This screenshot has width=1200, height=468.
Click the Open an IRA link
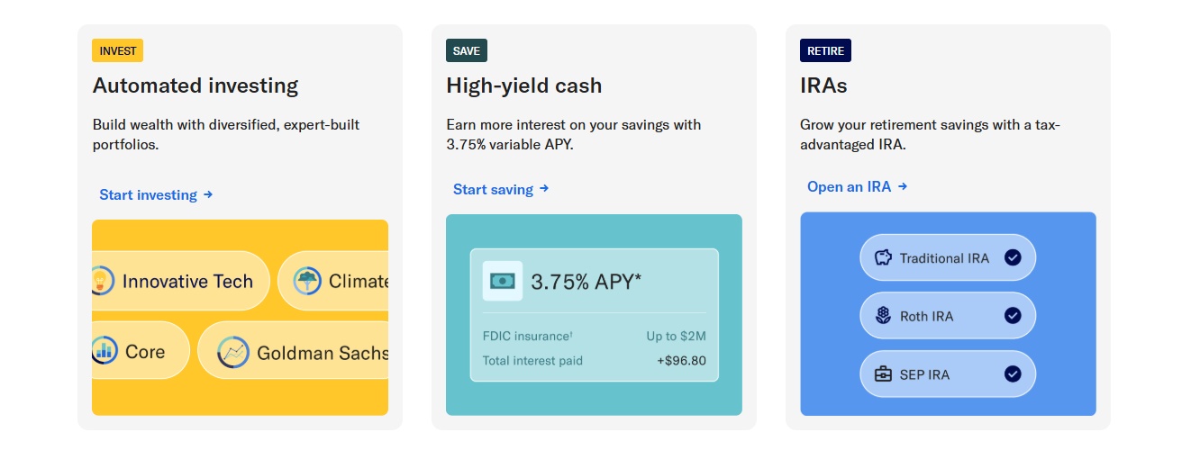[x=857, y=187]
